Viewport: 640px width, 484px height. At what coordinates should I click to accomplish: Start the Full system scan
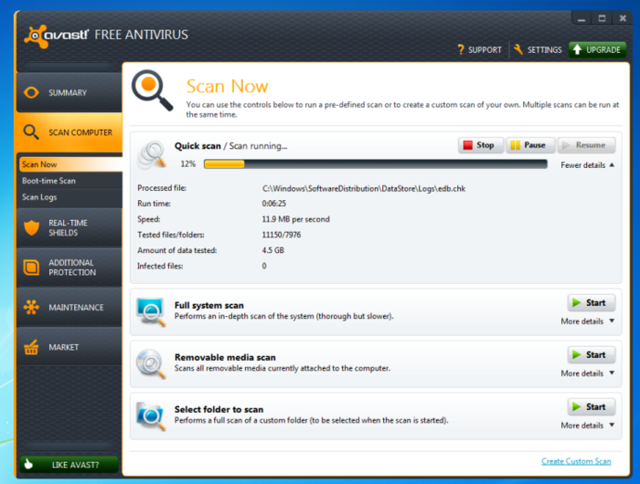tap(591, 302)
